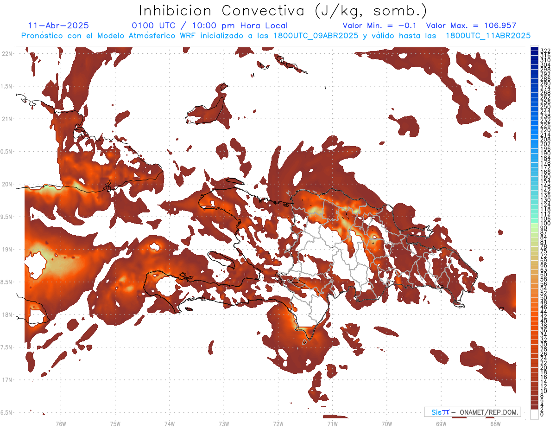Click the white colorbar swatch at 0
The height and width of the screenshot is (430, 556).
(x=535, y=414)
